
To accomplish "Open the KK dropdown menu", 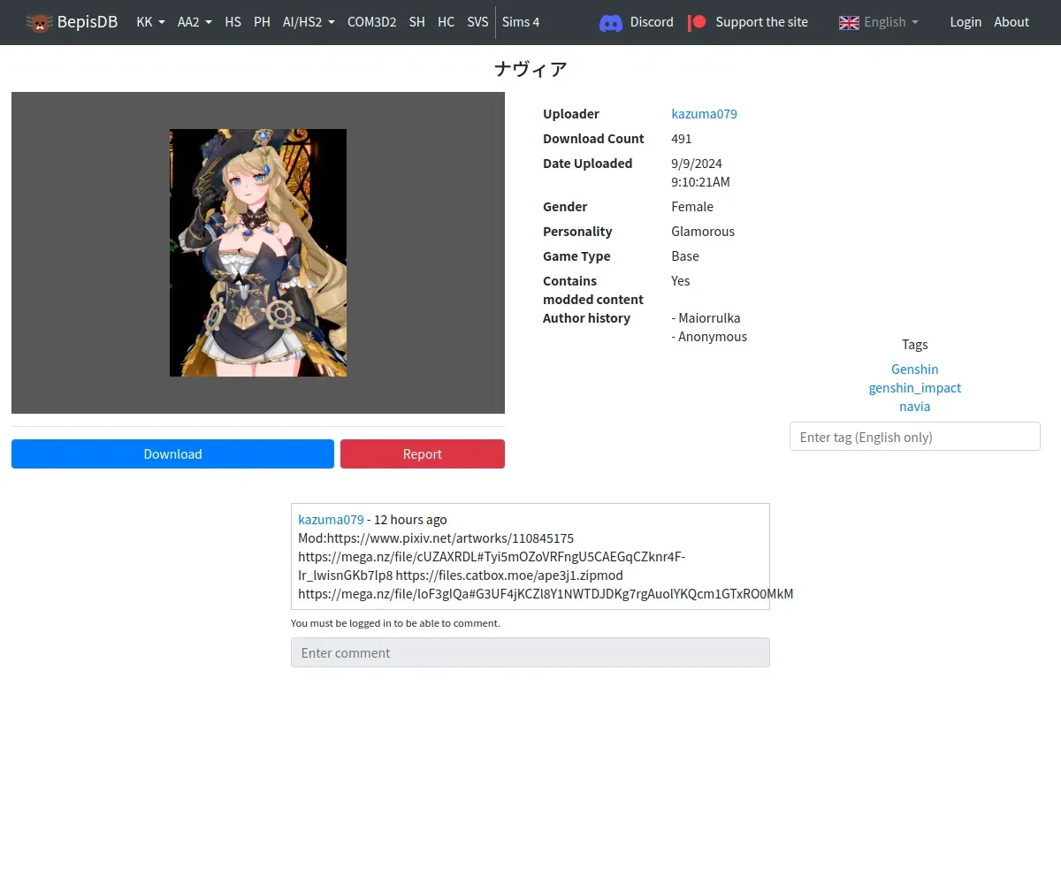I will pos(151,22).
